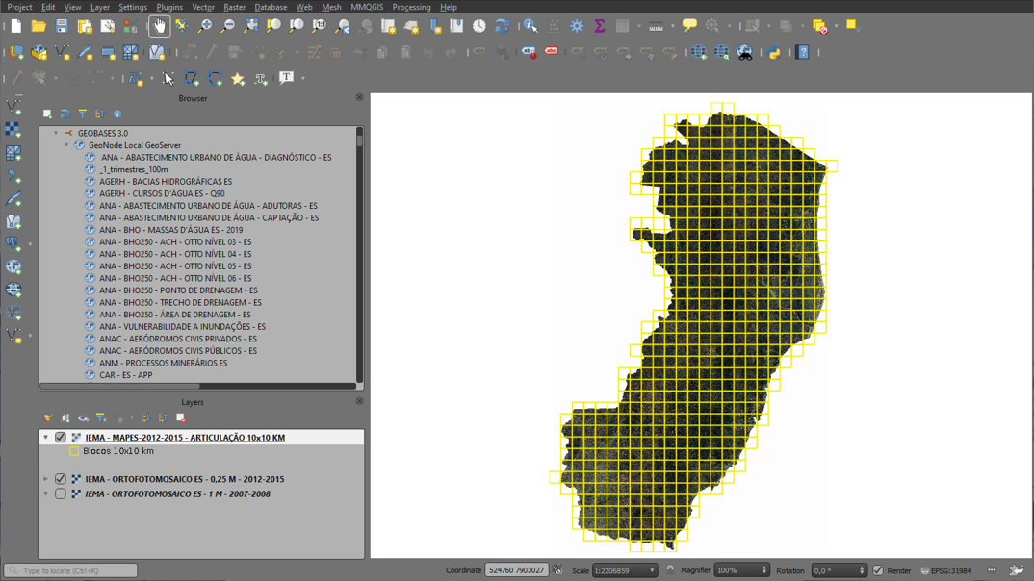The image size is (1034, 581).
Task: Toggle visibility of ORTOFOTOMOSAICO 0,25 M layer
Action: (61, 479)
